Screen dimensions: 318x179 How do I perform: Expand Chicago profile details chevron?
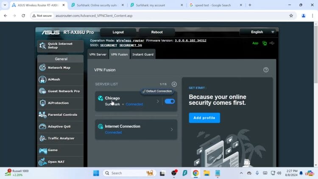click(x=158, y=101)
